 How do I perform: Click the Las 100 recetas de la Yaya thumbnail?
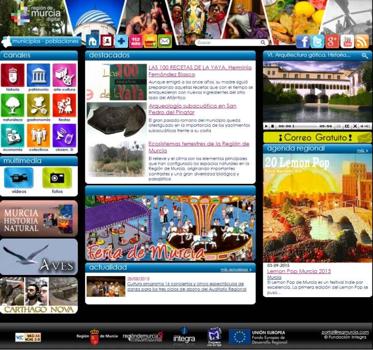tap(117, 82)
